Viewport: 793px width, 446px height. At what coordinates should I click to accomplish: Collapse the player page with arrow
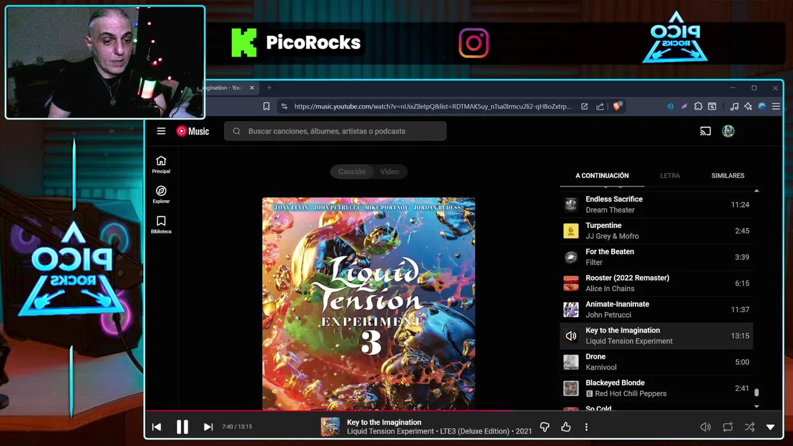click(x=771, y=427)
